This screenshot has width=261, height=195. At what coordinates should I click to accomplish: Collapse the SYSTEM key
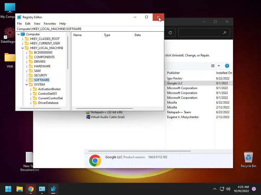click(27, 85)
